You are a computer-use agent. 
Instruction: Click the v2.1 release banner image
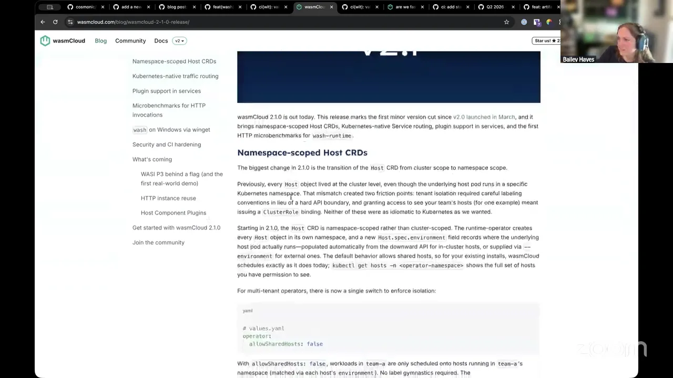389,77
